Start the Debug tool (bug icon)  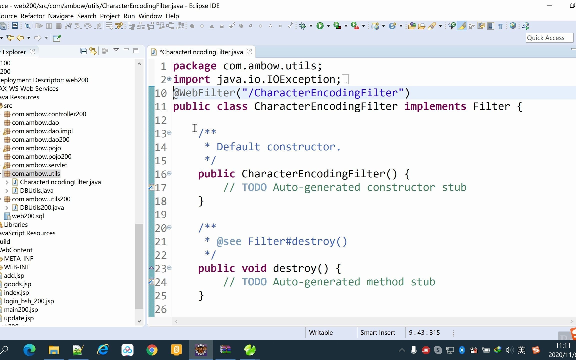pos(303,26)
